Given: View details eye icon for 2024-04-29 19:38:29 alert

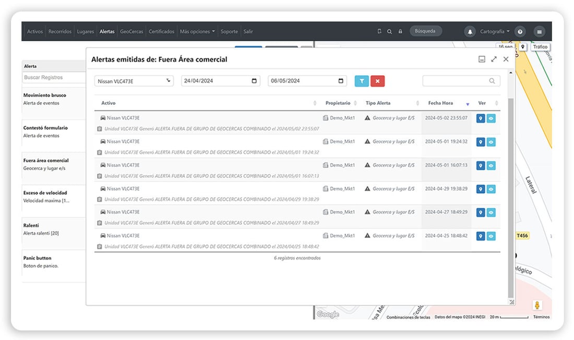Looking at the screenshot, I should tap(491, 189).
